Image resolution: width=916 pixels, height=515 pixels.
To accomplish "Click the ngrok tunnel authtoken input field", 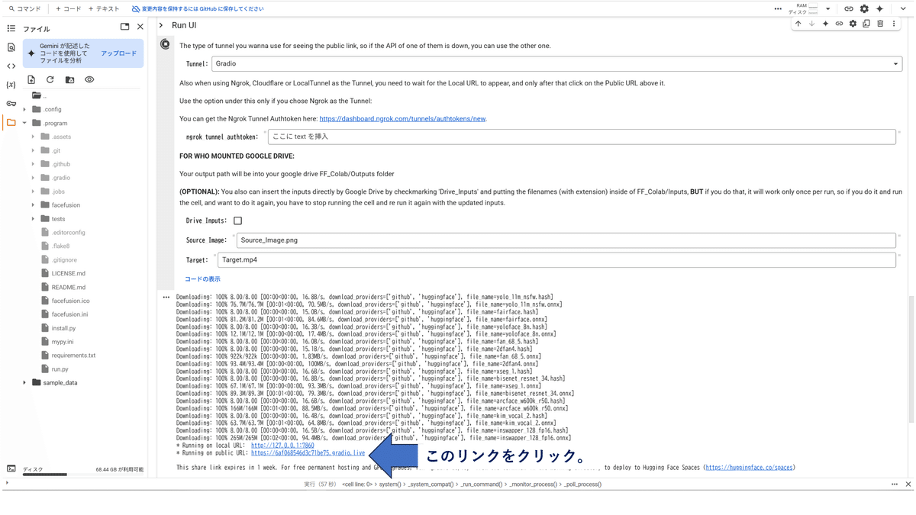I will (x=582, y=137).
